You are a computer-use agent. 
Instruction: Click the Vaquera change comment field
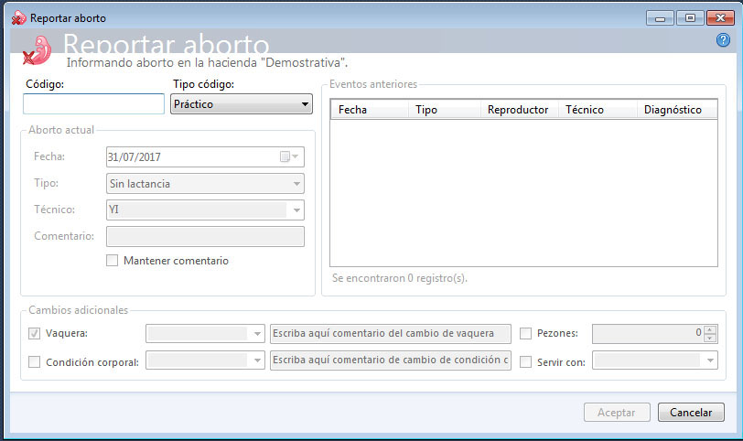391,333
